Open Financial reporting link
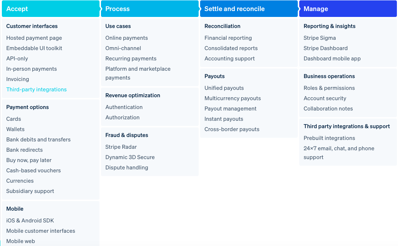The height and width of the screenshot is (246, 398). [x=228, y=38]
